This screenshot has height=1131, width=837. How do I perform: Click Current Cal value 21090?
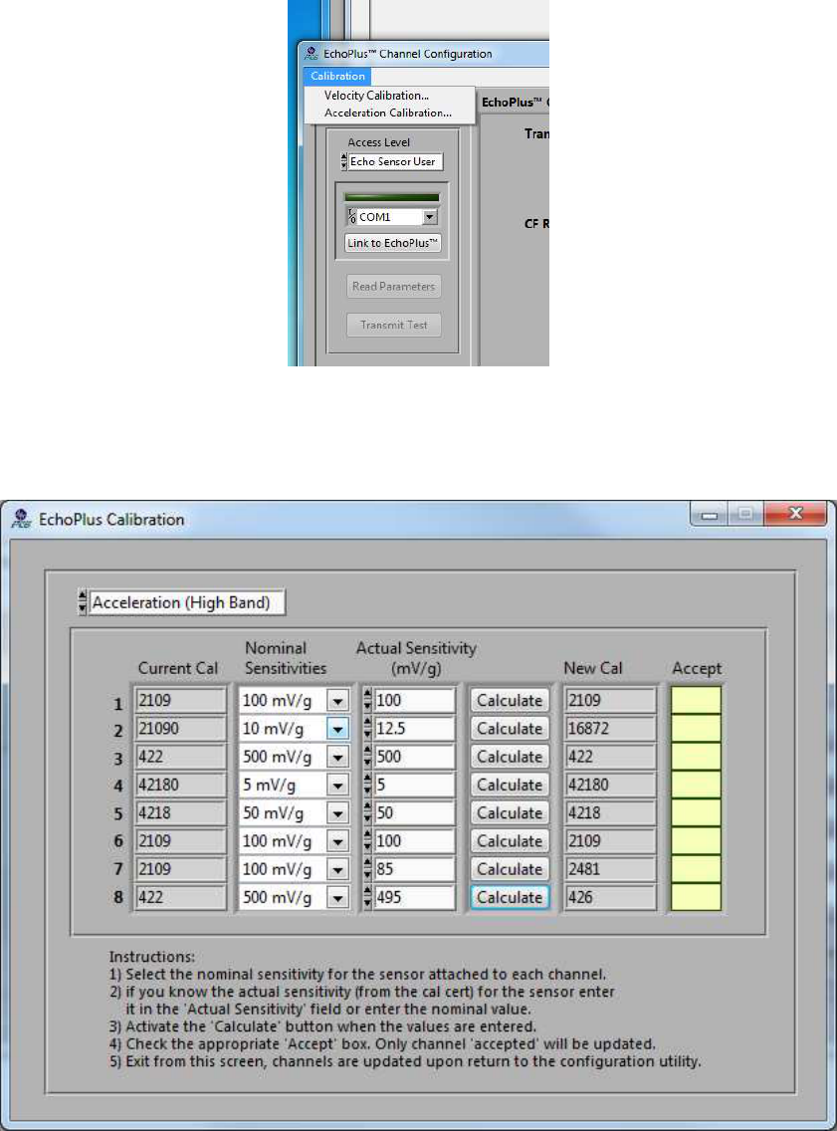click(180, 729)
